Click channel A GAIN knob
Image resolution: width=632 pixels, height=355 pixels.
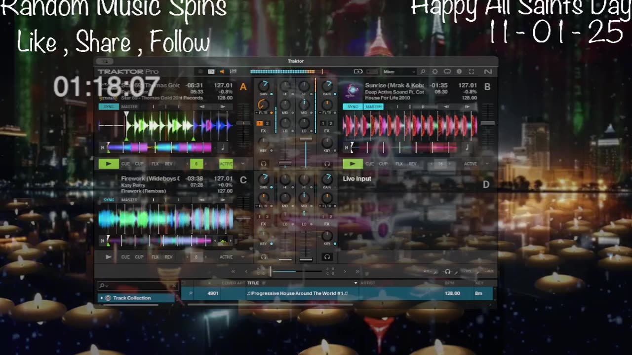[x=264, y=86]
